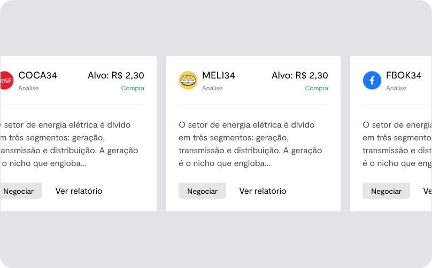The width and height of the screenshot is (432, 268).
Task: Click the Facebook logo icon
Action: [x=372, y=80]
